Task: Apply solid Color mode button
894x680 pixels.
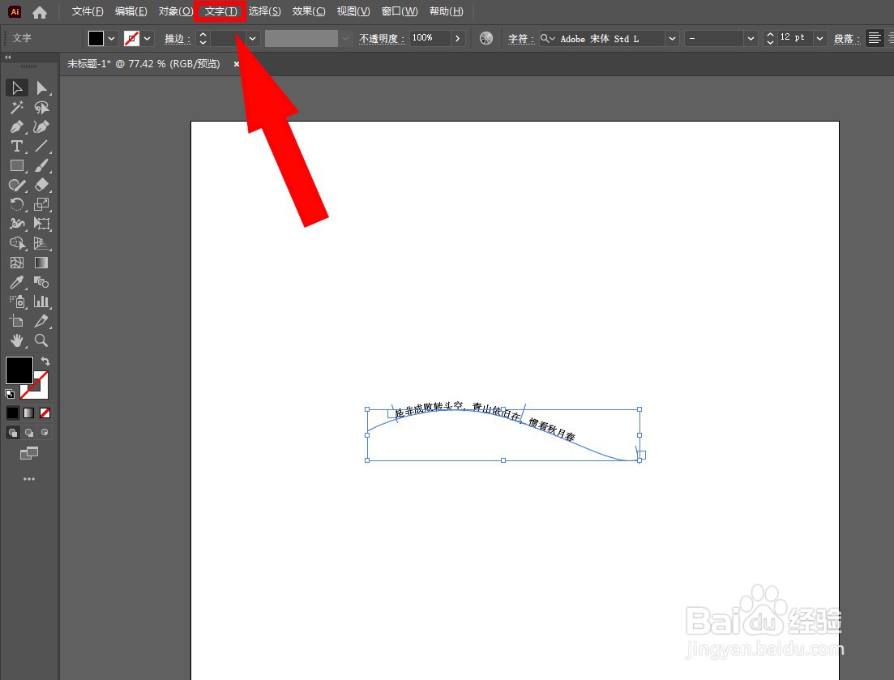Action: pyautogui.click(x=12, y=413)
